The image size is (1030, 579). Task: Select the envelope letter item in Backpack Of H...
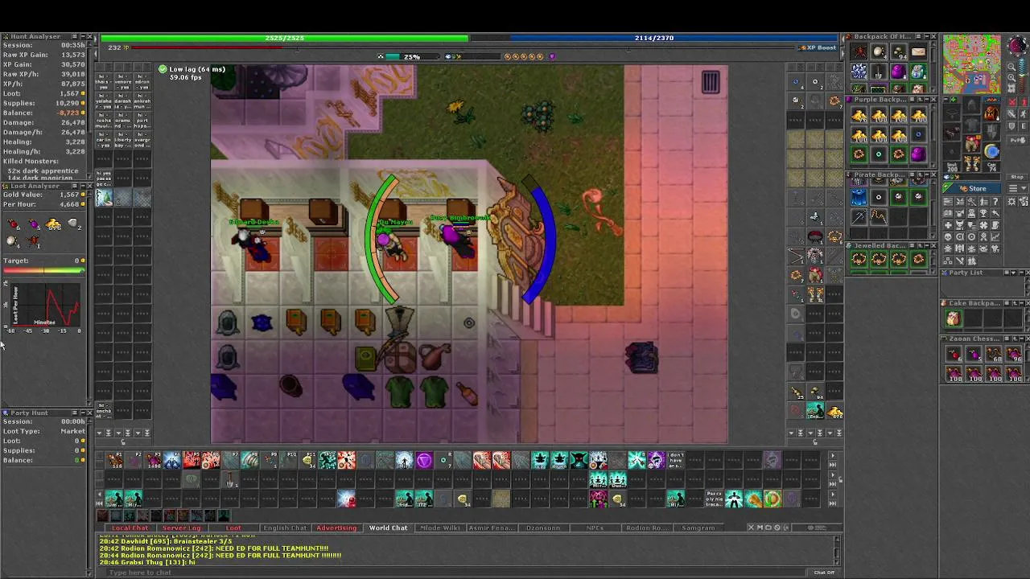(x=919, y=51)
